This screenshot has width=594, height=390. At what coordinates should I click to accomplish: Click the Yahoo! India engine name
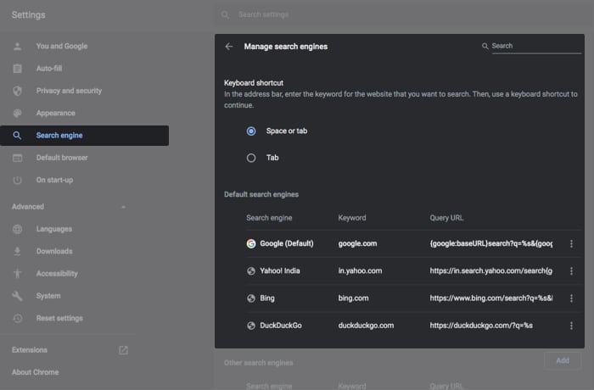[x=279, y=270]
